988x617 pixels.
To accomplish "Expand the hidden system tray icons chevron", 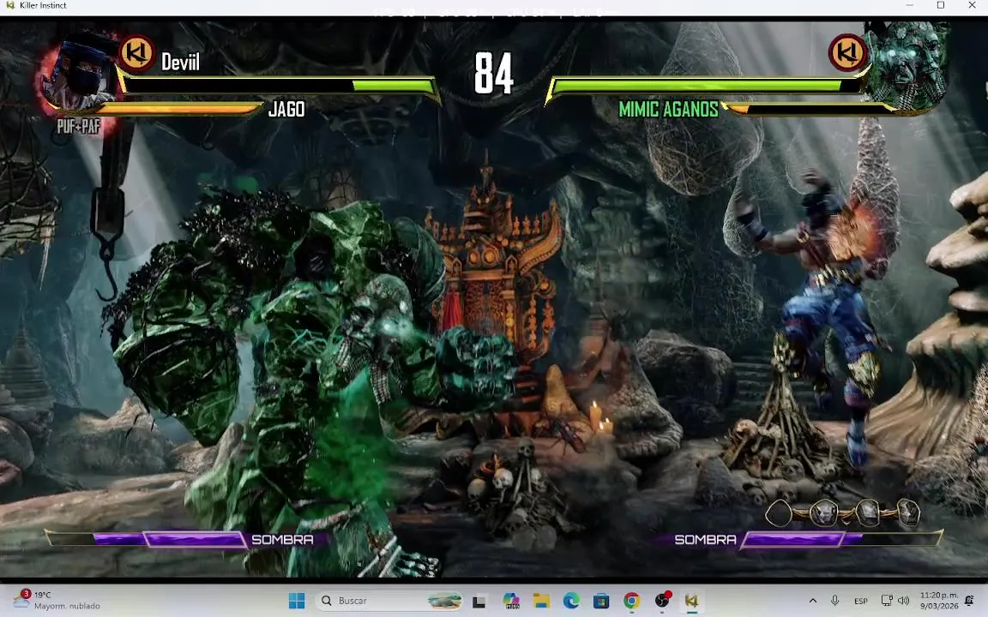I will [813, 601].
